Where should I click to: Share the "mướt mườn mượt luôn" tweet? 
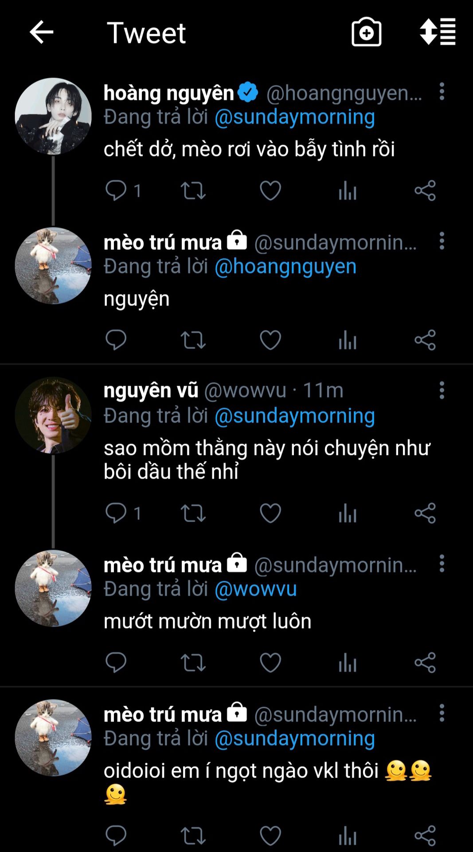(x=425, y=663)
